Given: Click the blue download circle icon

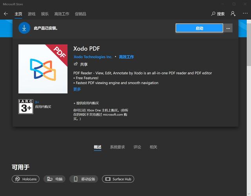Looking at the screenshot, I should [24, 28].
